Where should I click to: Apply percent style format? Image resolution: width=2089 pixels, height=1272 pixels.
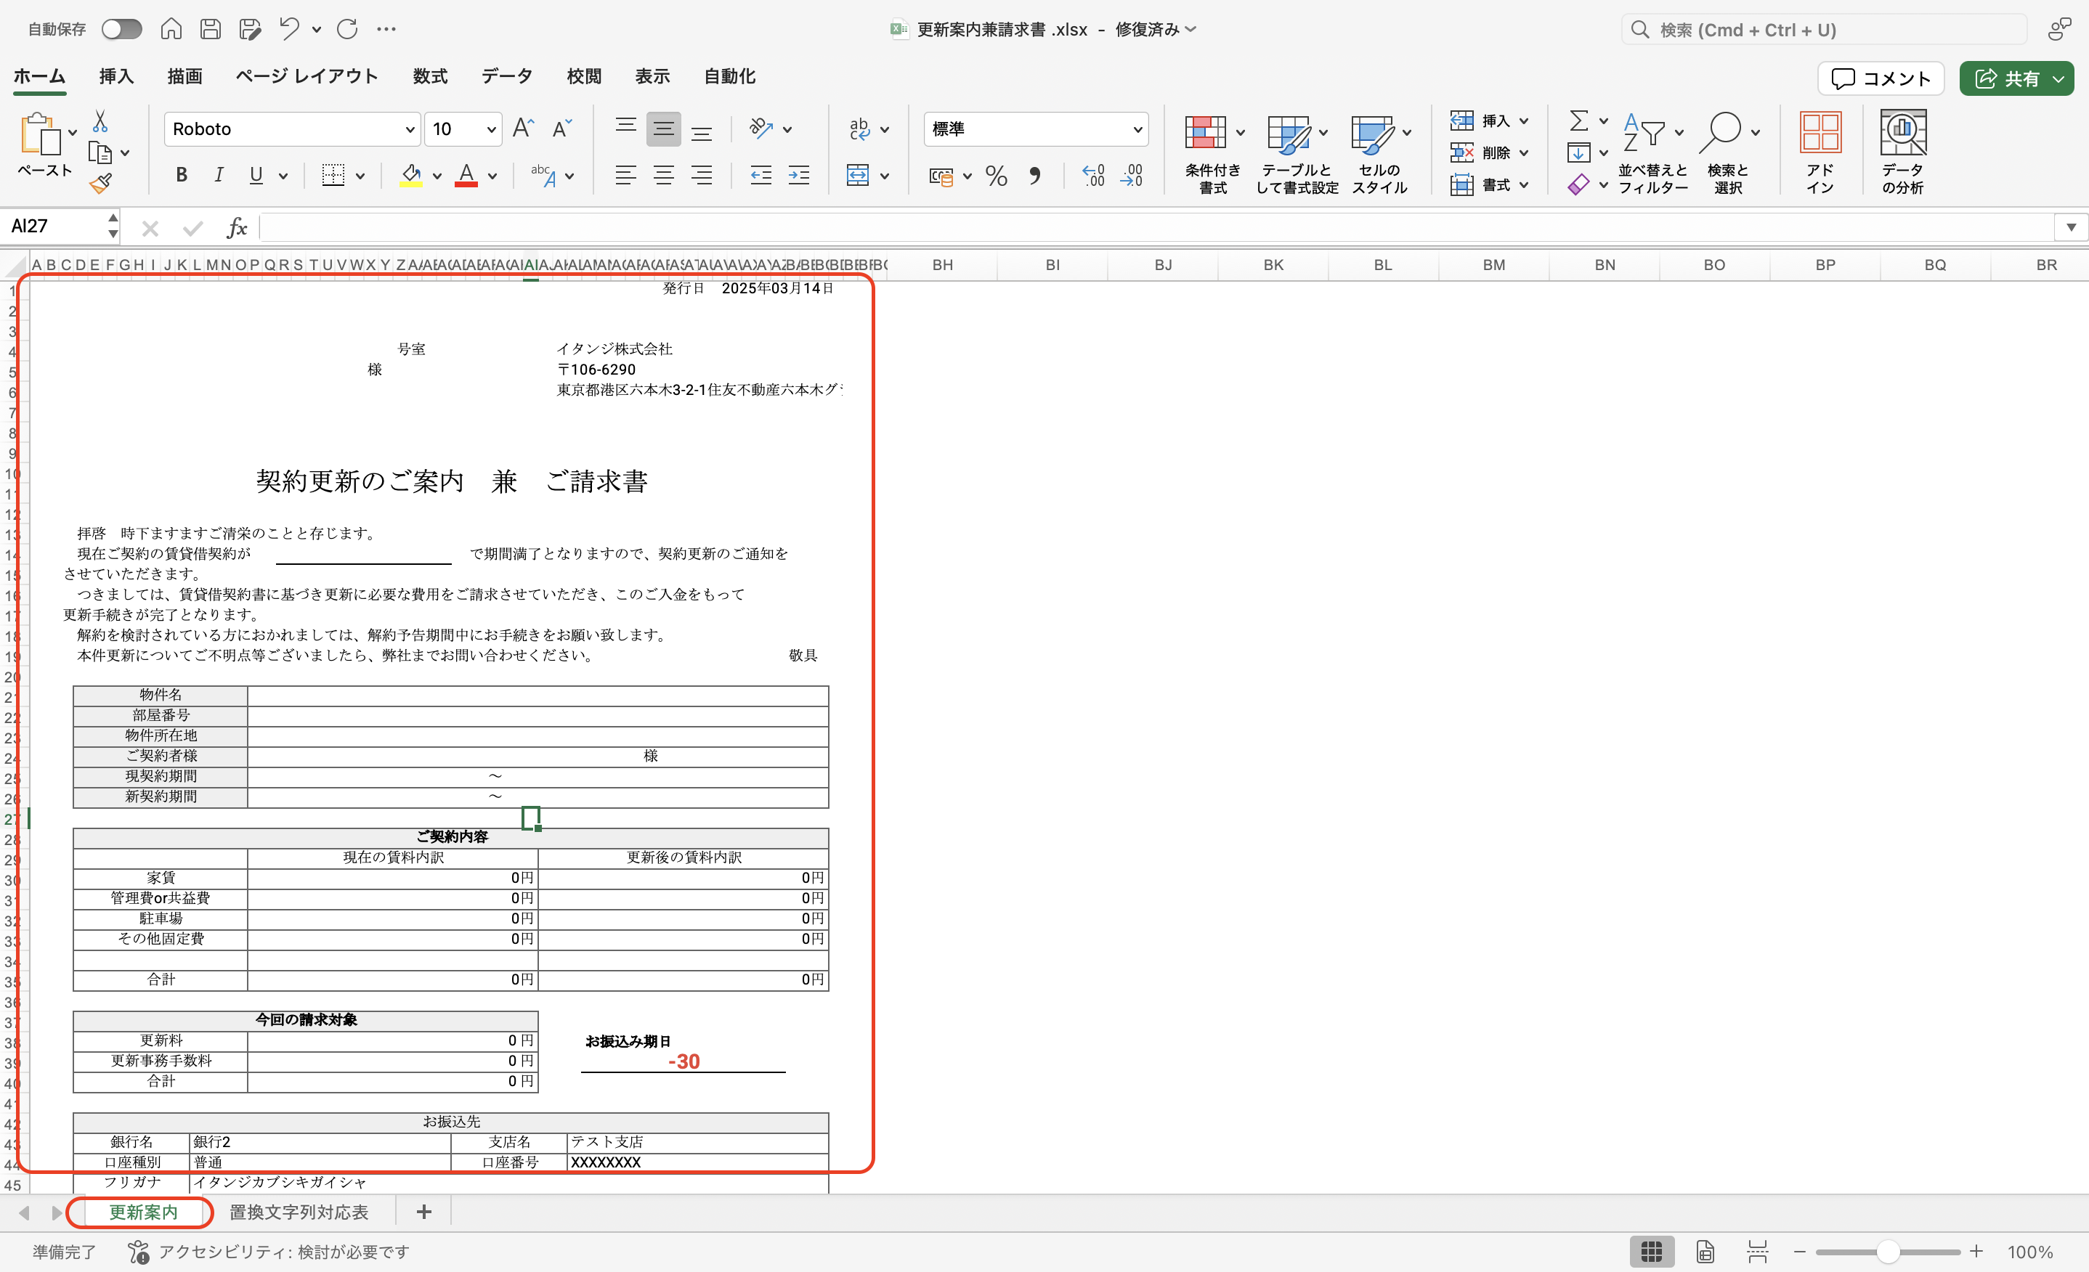[996, 176]
